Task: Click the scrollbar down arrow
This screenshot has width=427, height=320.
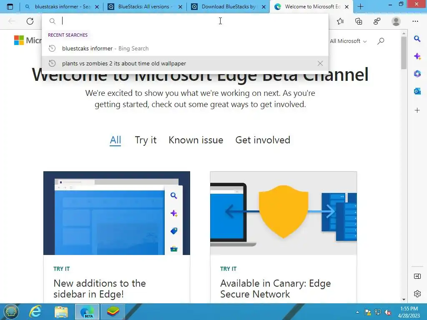Action: pyautogui.click(x=404, y=299)
